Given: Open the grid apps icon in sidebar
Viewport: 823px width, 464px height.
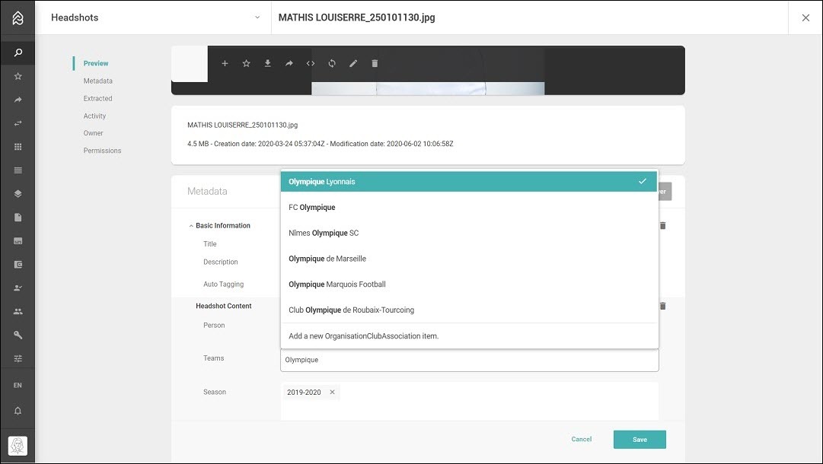Looking at the screenshot, I should [x=18, y=147].
